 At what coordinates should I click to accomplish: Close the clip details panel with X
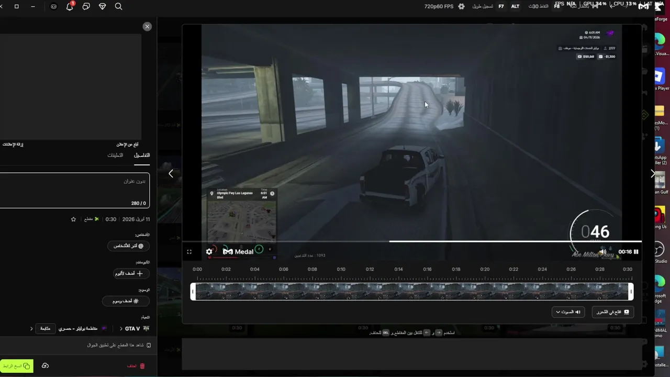pyautogui.click(x=147, y=26)
